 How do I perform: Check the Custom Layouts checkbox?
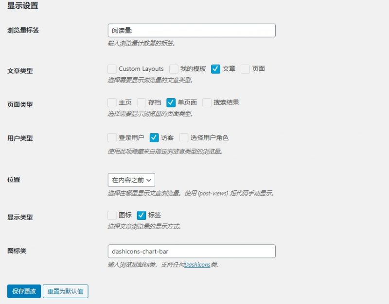112,69
